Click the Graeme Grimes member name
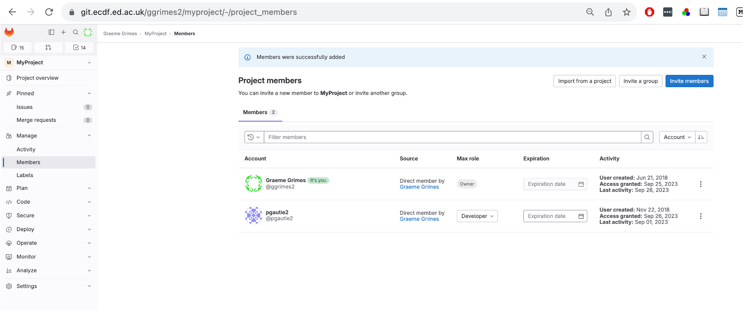This screenshot has height=311, width=743. (286, 180)
